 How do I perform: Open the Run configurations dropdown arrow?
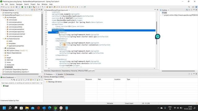pos(32,7)
